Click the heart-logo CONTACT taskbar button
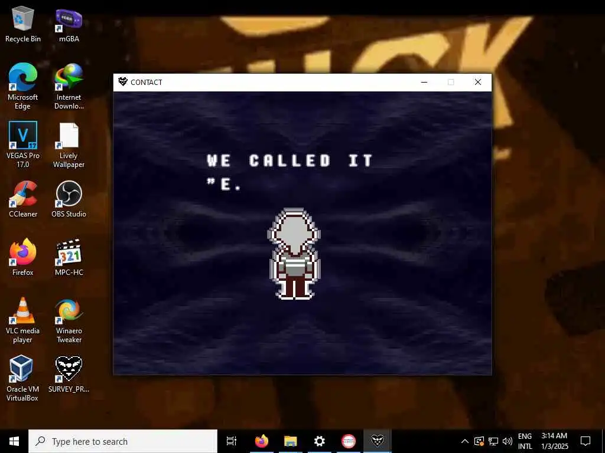Viewport: 605px width, 453px height. pyautogui.click(x=378, y=441)
